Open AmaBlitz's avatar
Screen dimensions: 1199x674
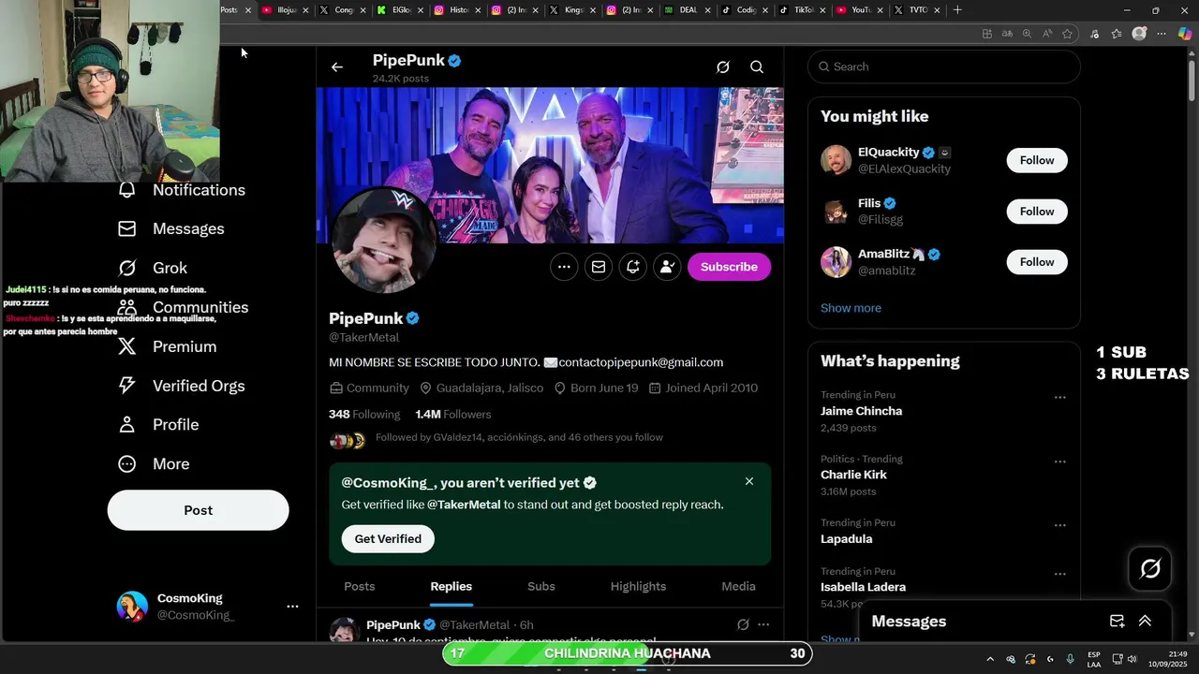[836, 262]
